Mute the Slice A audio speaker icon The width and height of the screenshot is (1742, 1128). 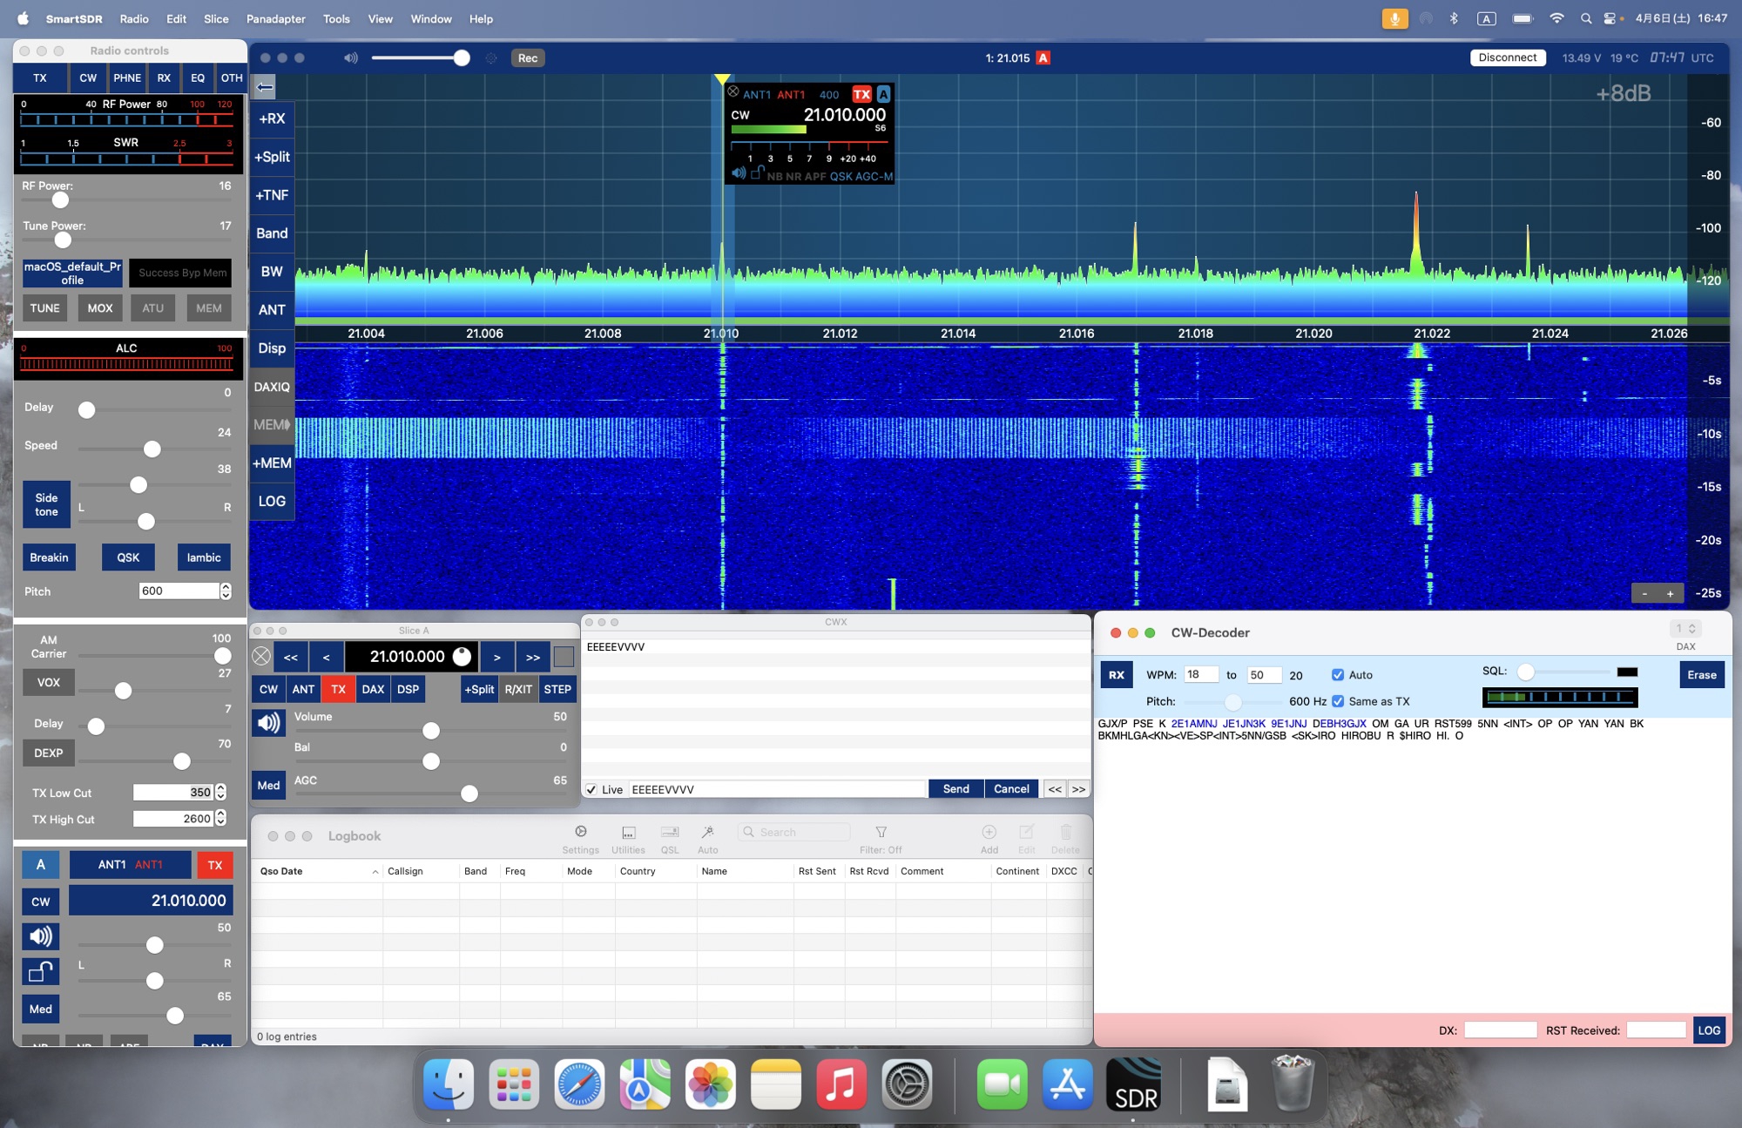(x=268, y=722)
